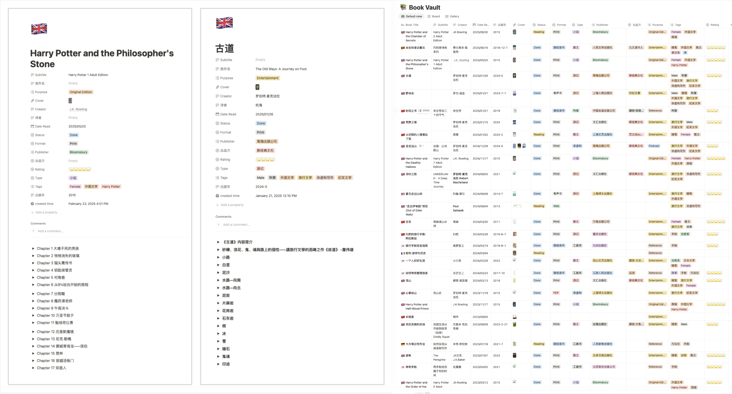
Task: Switch to the Board view tab
Action: [434, 16]
